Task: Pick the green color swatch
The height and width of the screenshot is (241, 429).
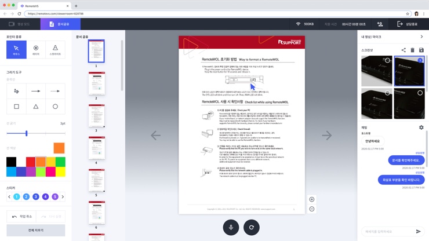Action: pyautogui.click(x=60, y=162)
